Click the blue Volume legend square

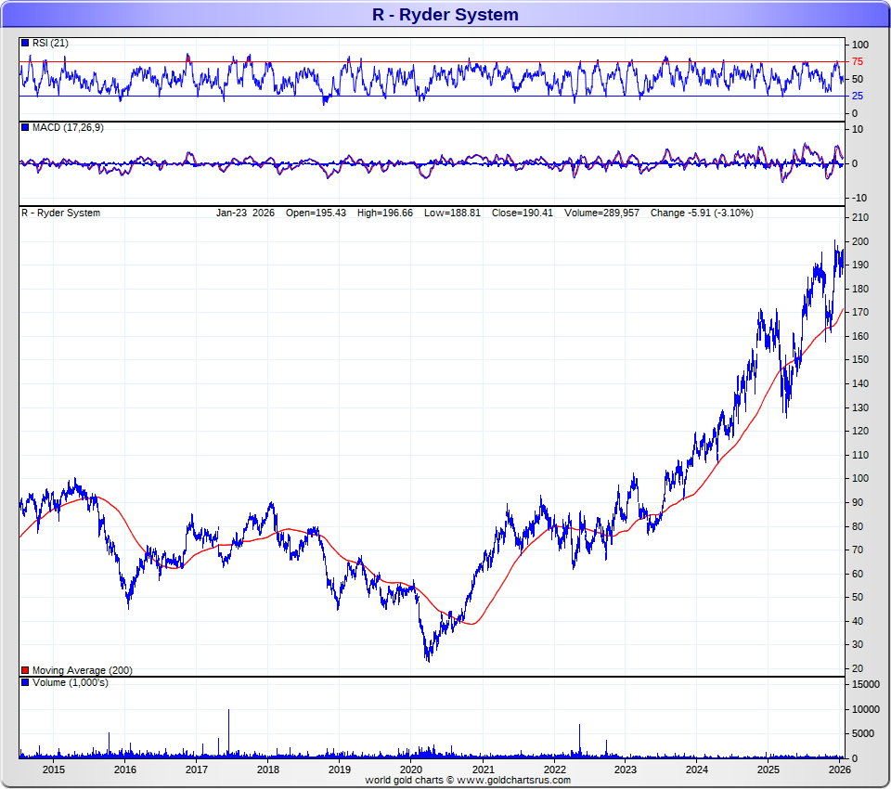25,682
